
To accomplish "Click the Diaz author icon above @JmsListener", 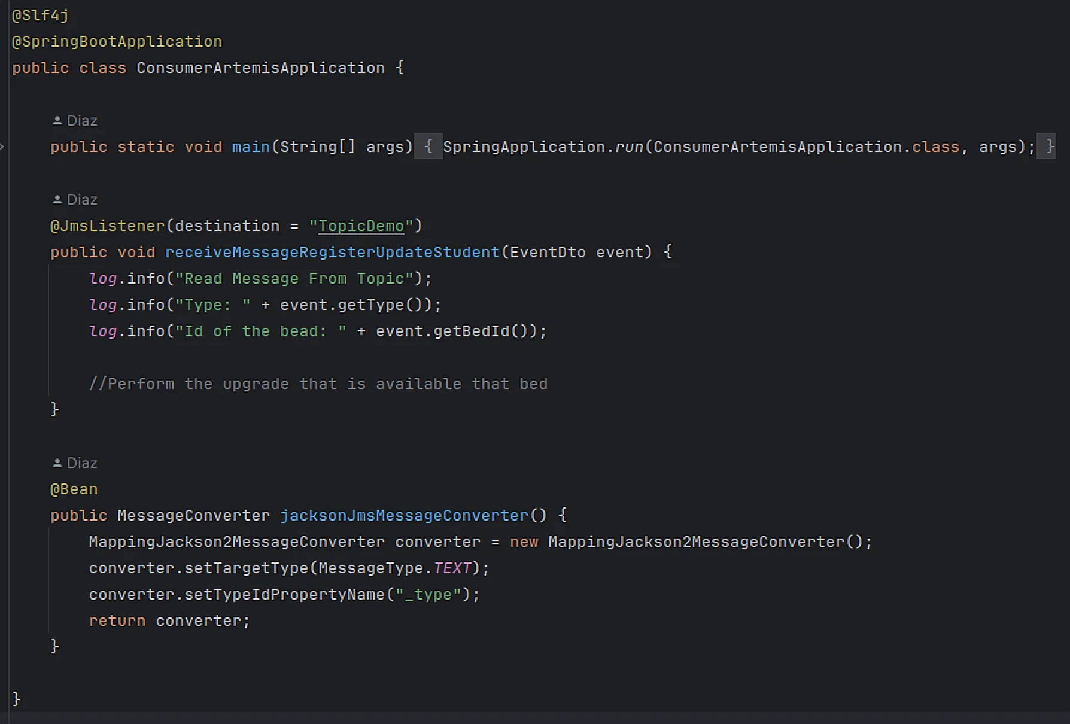I will 57,200.
